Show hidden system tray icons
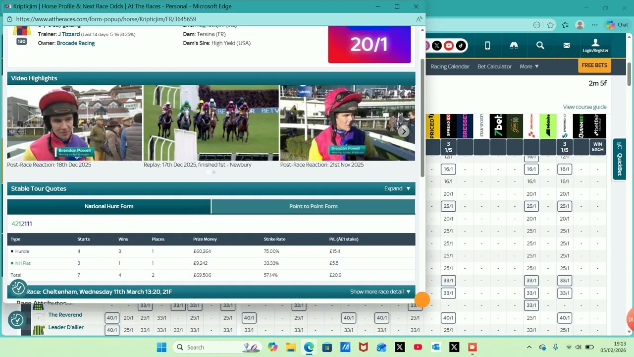The height and width of the screenshot is (357, 634). [x=529, y=347]
